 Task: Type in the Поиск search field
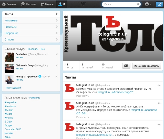(119, 4)
